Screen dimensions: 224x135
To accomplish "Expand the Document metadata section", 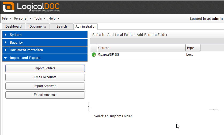I will (45, 50).
